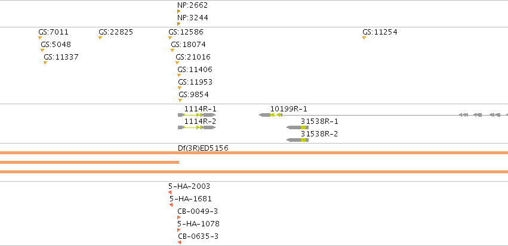Open the 10199R-1 transcript label
Viewport: 508px width, 246px height.
[289, 109]
